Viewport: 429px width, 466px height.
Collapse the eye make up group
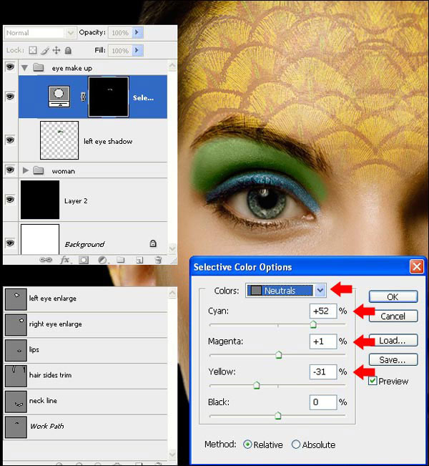[x=26, y=68]
